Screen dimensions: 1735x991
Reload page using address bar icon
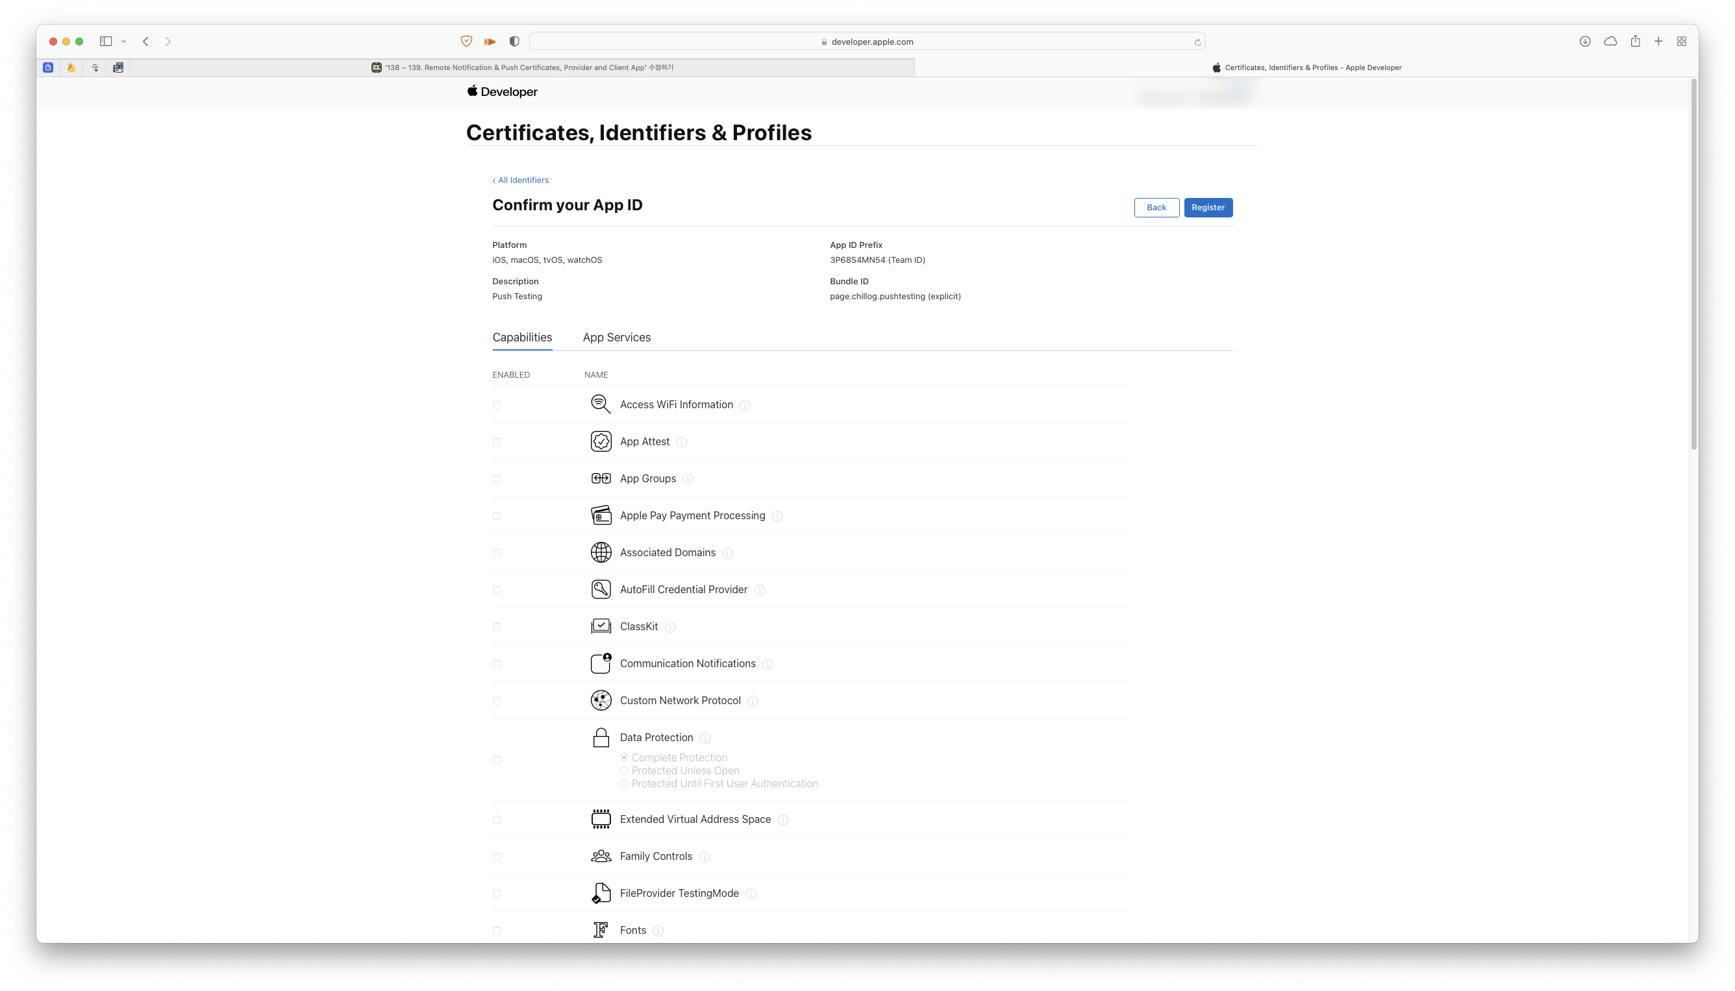pos(1197,42)
